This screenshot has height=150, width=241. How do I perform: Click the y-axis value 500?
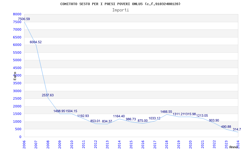coord(18,129)
